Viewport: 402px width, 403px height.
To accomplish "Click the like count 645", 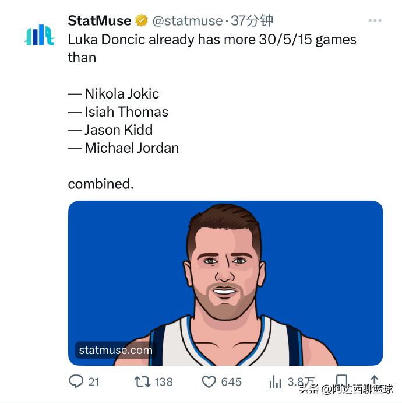I will [x=231, y=381].
